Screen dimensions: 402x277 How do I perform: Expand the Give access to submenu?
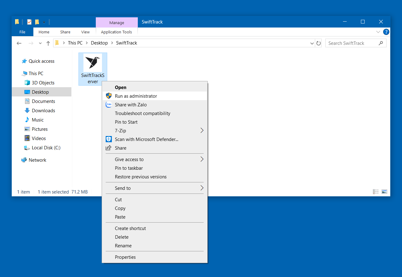pos(154,160)
